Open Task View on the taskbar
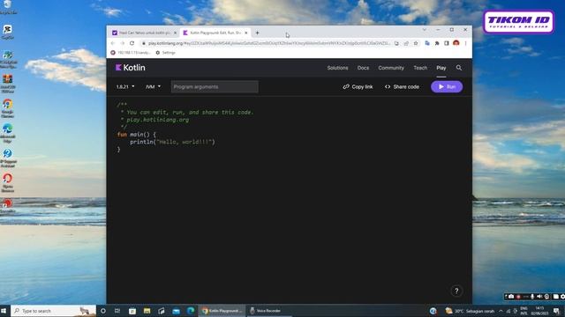The image size is (565, 317). coord(117,311)
